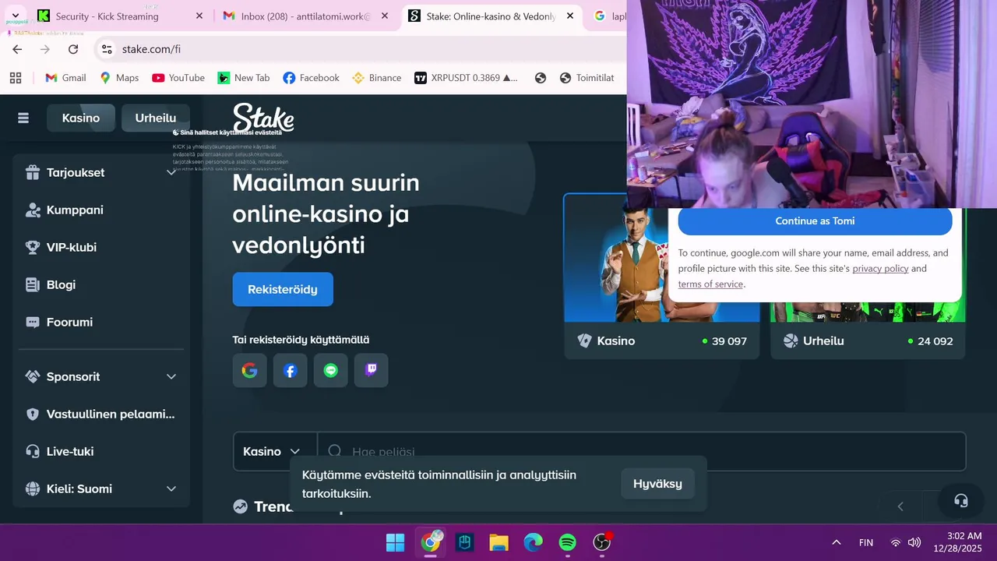
Task: Click the Vastuullinen pelaaminen shield icon
Action: [x=33, y=414]
